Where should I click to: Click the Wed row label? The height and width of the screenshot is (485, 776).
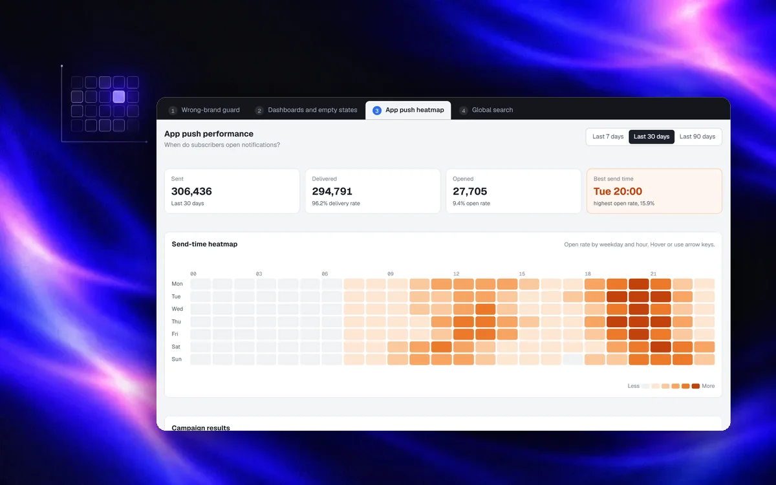(177, 309)
